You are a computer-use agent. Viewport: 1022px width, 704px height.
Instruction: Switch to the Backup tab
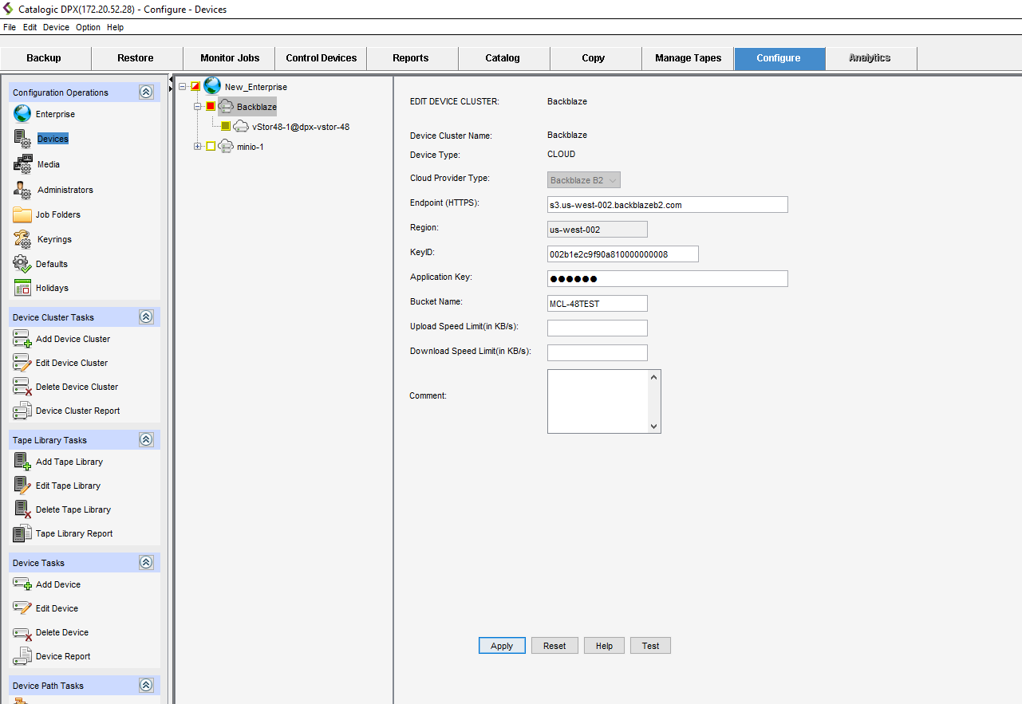tap(45, 58)
